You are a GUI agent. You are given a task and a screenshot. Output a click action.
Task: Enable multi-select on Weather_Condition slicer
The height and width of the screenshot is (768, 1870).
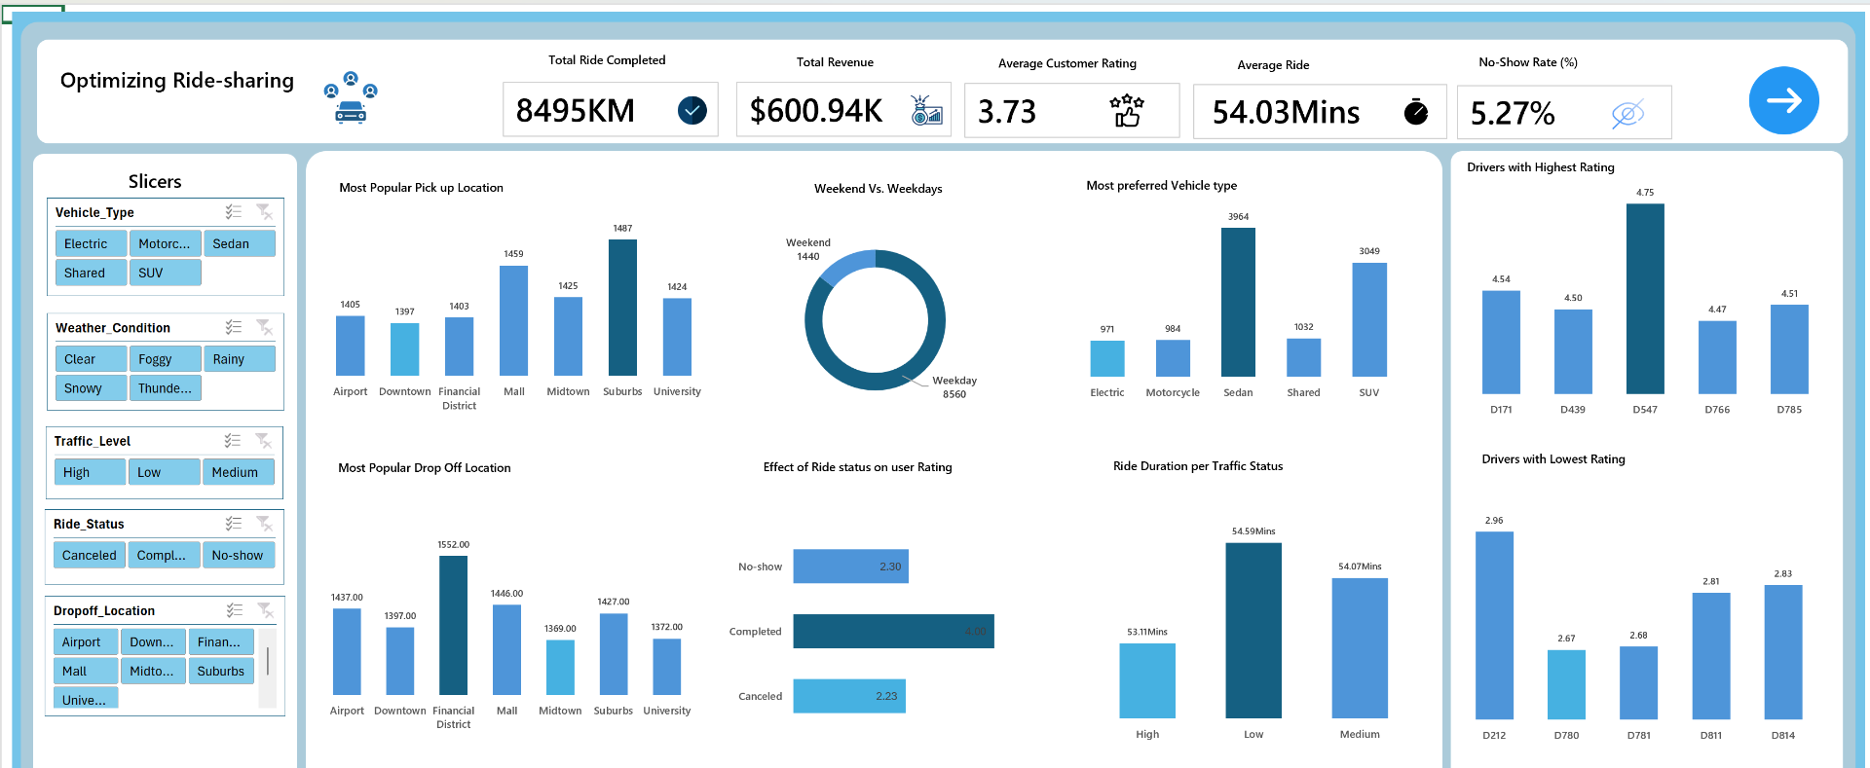coord(234,327)
